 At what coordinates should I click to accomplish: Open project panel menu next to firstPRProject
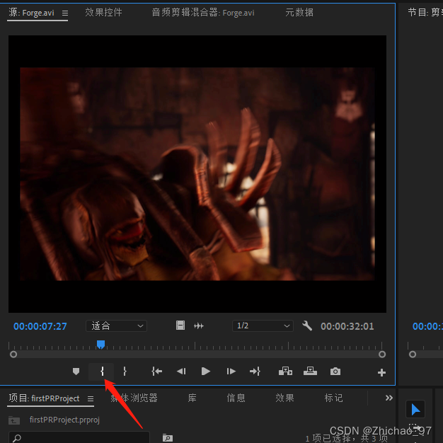91,398
